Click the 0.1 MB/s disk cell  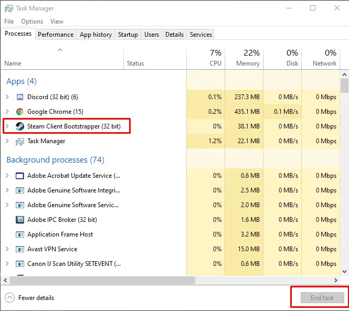click(x=282, y=112)
